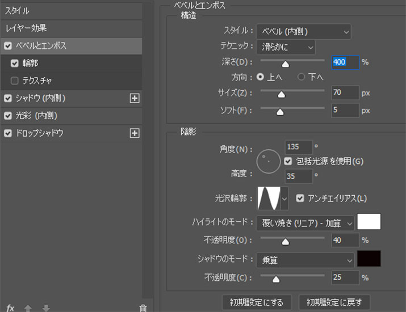The height and width of the screenshot is (312, 406).
Task: Open シャドウのモード 乗算 dropdown
Action: tap(305, 260)
